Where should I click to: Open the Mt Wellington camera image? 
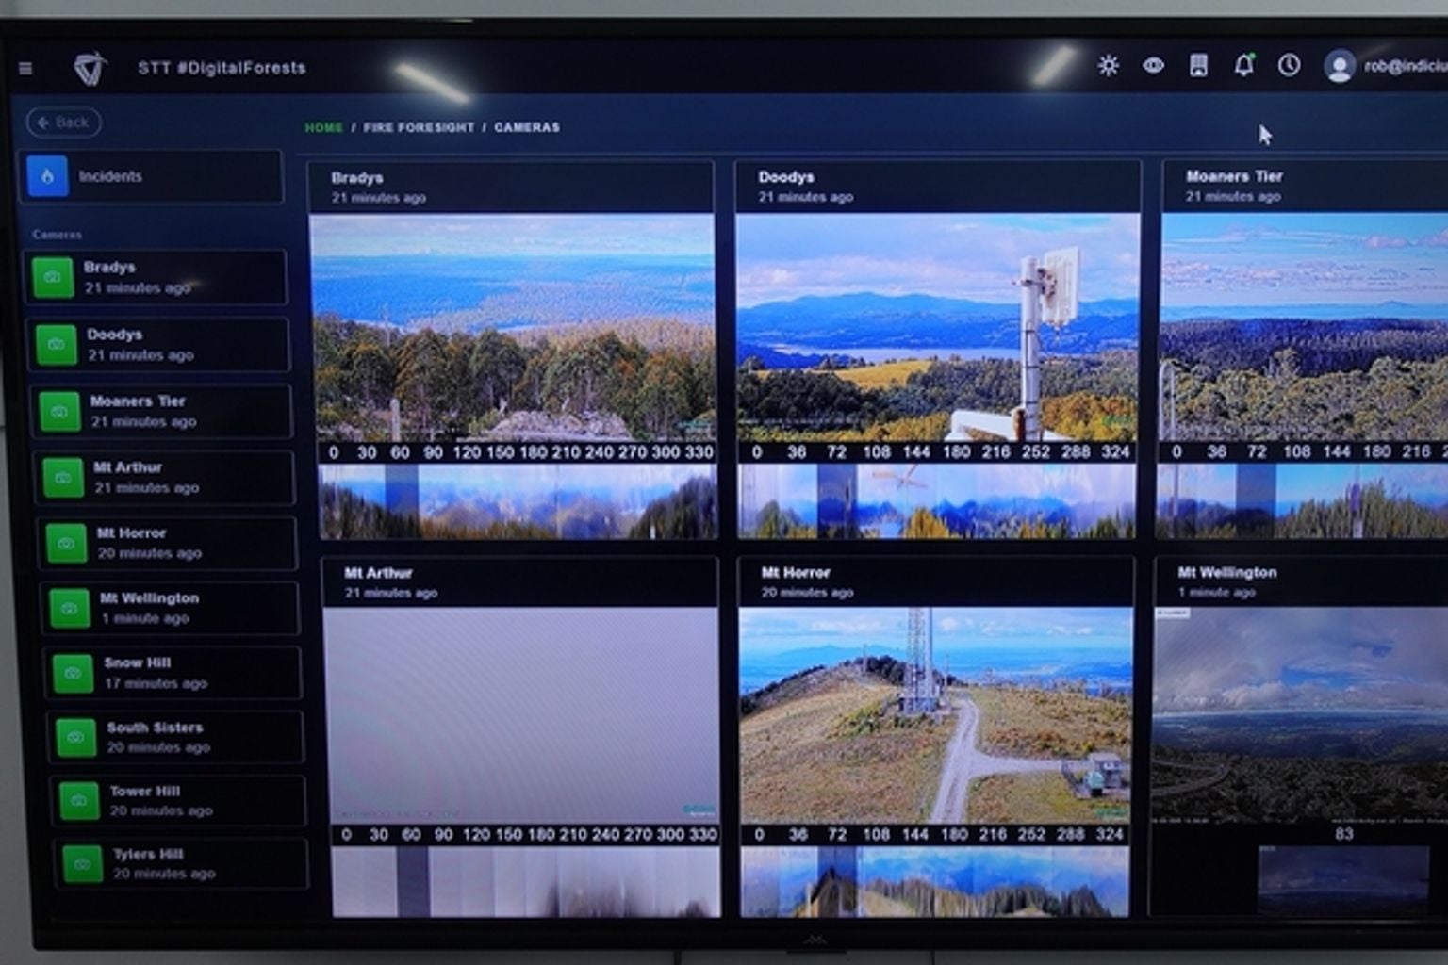tap(1301, 714)
